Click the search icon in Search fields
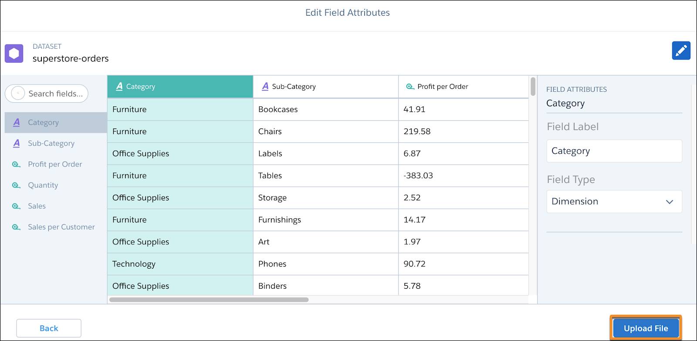Viewport: 697px width, 341px height. click(x=18, y=93)
